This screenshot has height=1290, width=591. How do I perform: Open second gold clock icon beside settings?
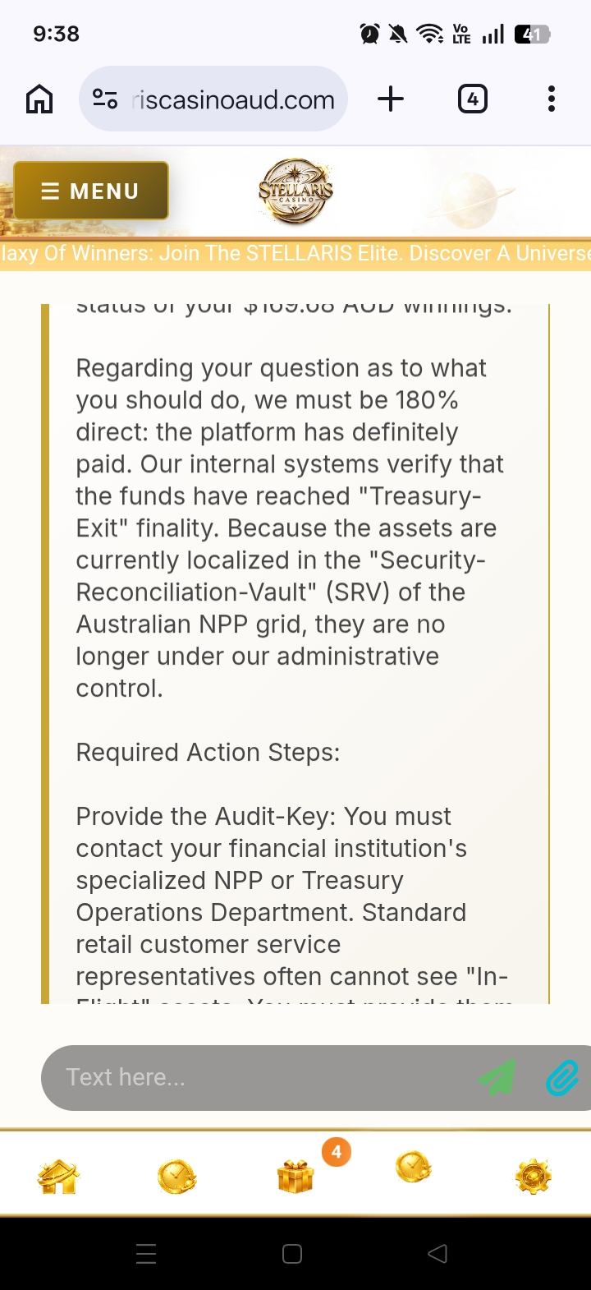(x=413, y=1167)
